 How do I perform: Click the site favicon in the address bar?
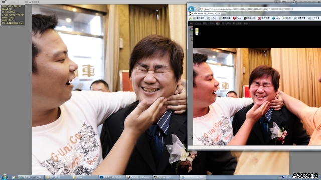click(202, 9)
